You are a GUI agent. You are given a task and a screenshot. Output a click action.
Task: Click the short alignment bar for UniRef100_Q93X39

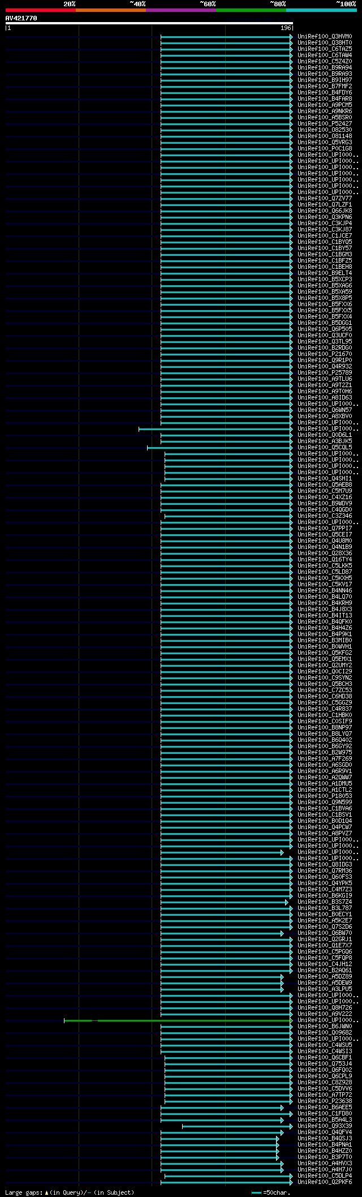click(236, 1126)
